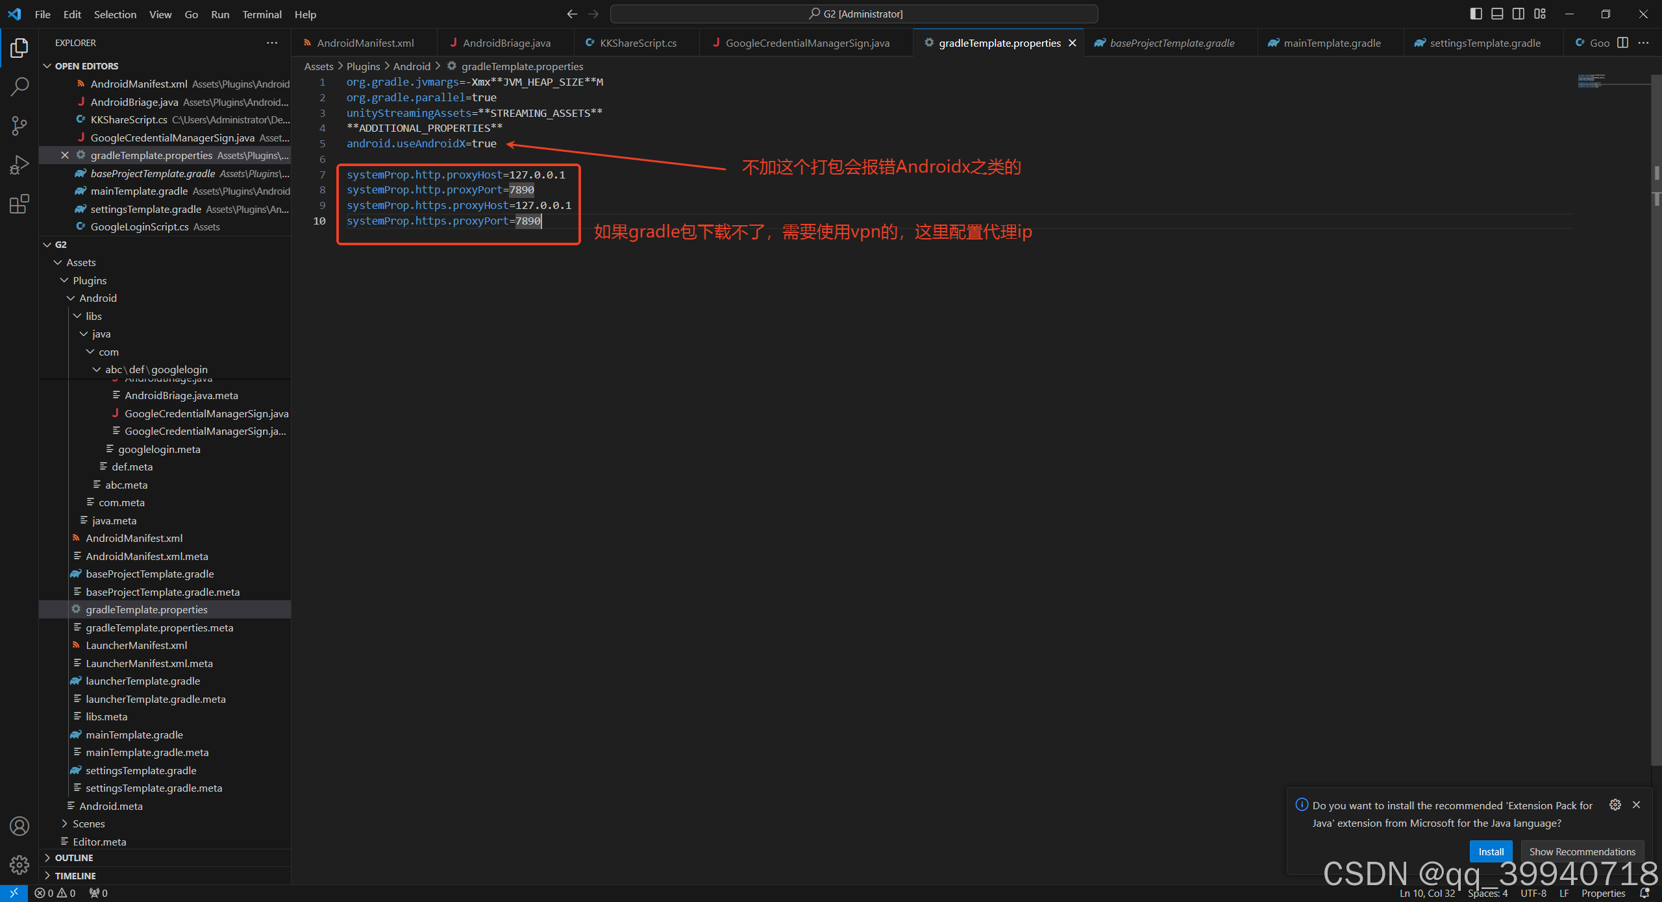The width and height of the screenshot is (1662, 902).
Task: Switch to the mainTemplate.gradle tab
Action: [1332, 43]
